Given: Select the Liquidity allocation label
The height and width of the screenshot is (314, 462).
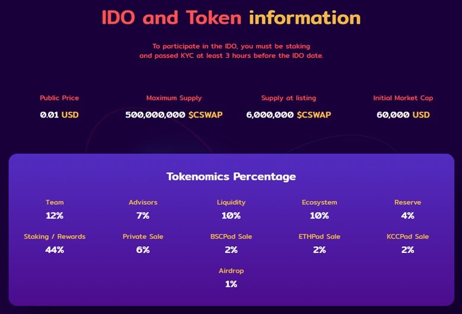Looking at the screenshot, I should (x=231, y=202).
